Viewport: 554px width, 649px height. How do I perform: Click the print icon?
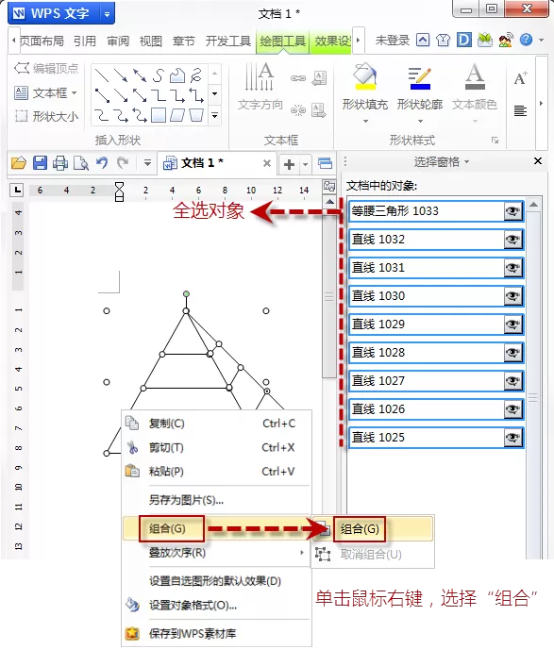60,163
